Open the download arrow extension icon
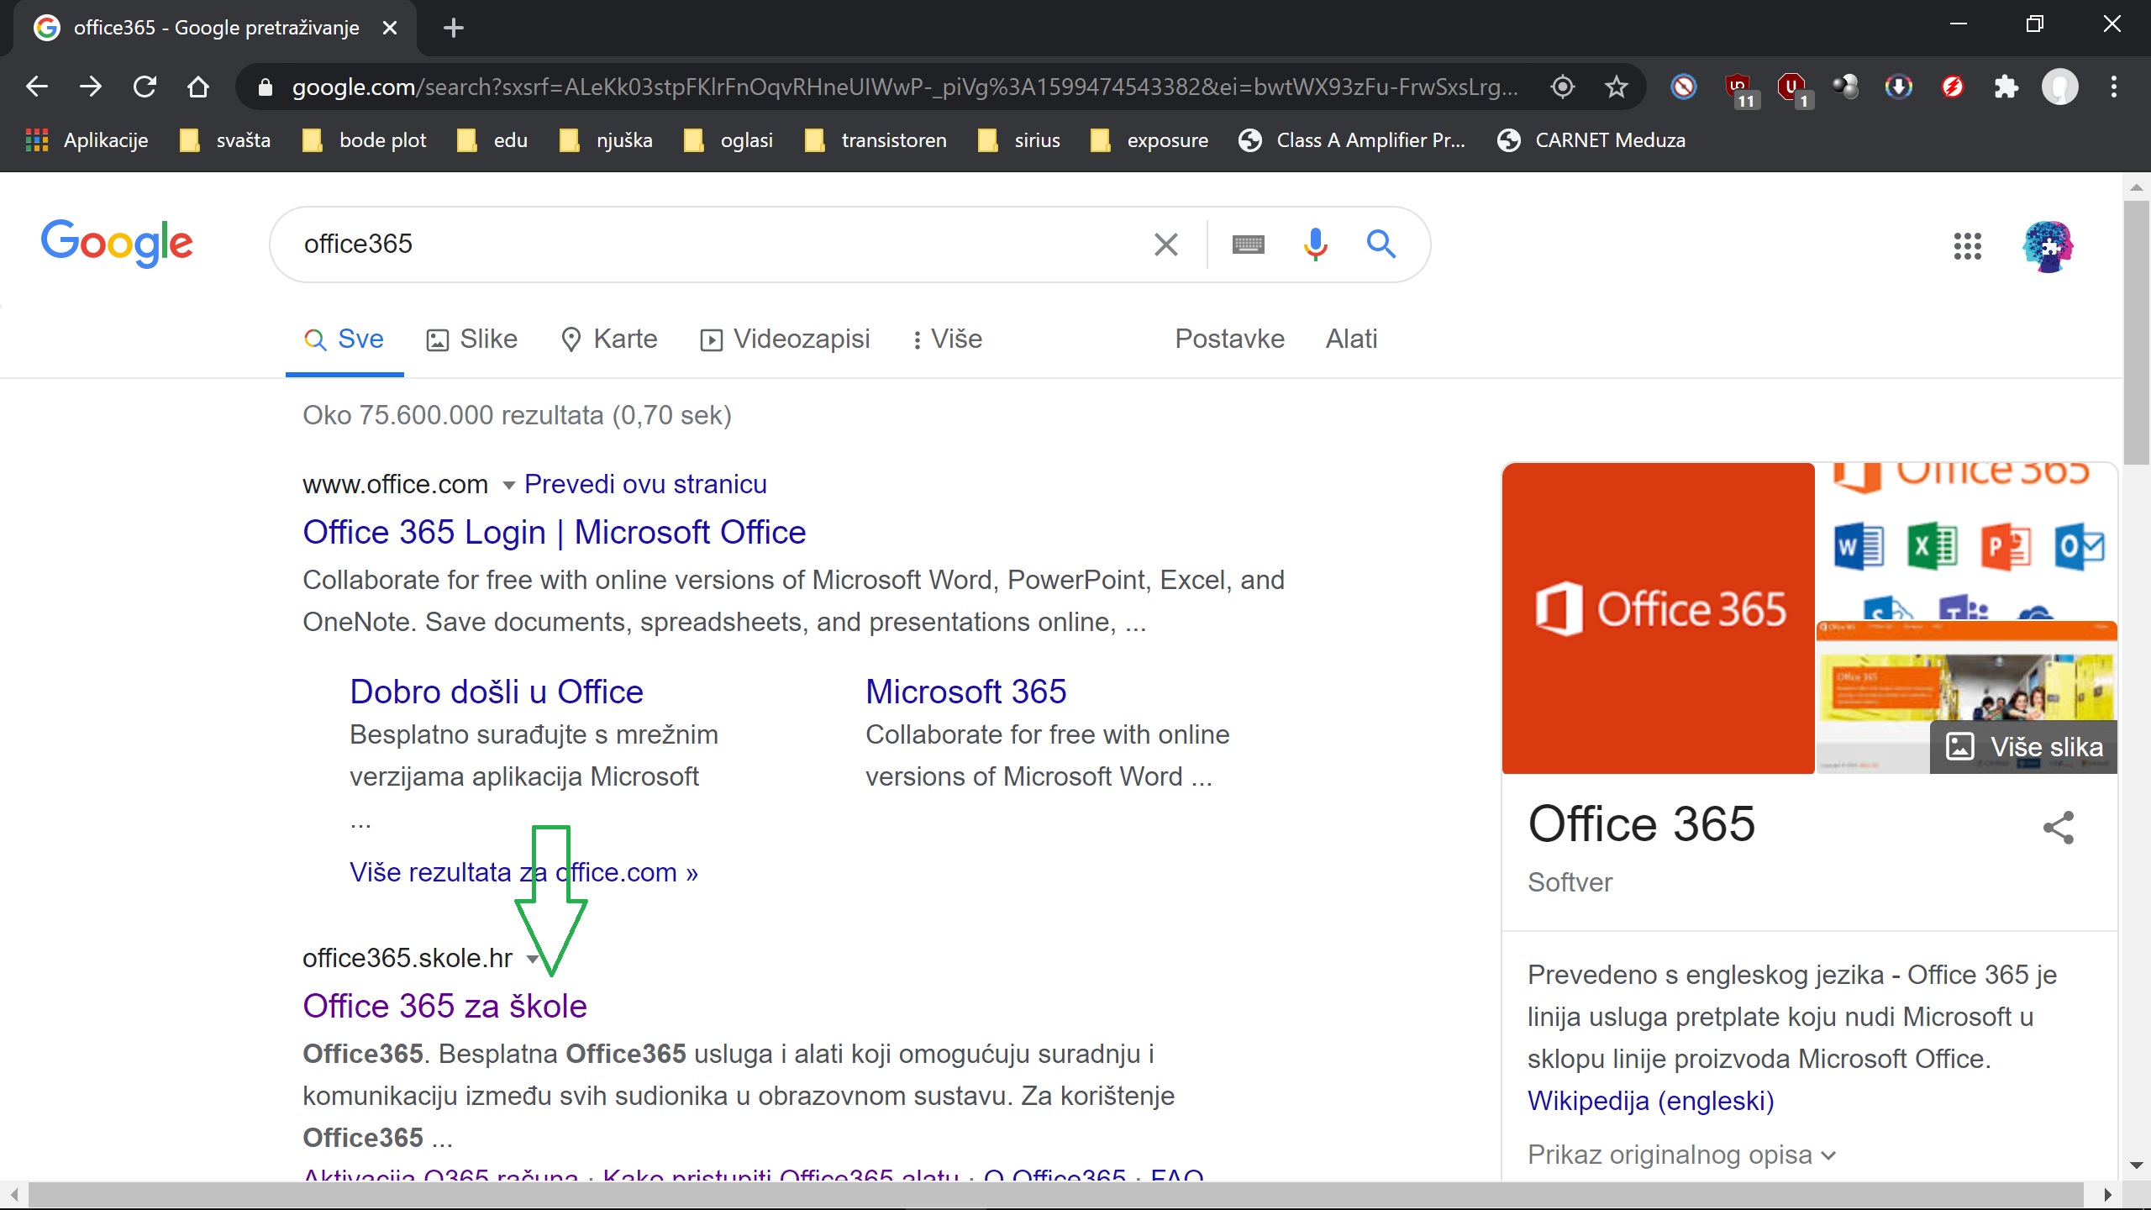 [x=1899, y=87]
